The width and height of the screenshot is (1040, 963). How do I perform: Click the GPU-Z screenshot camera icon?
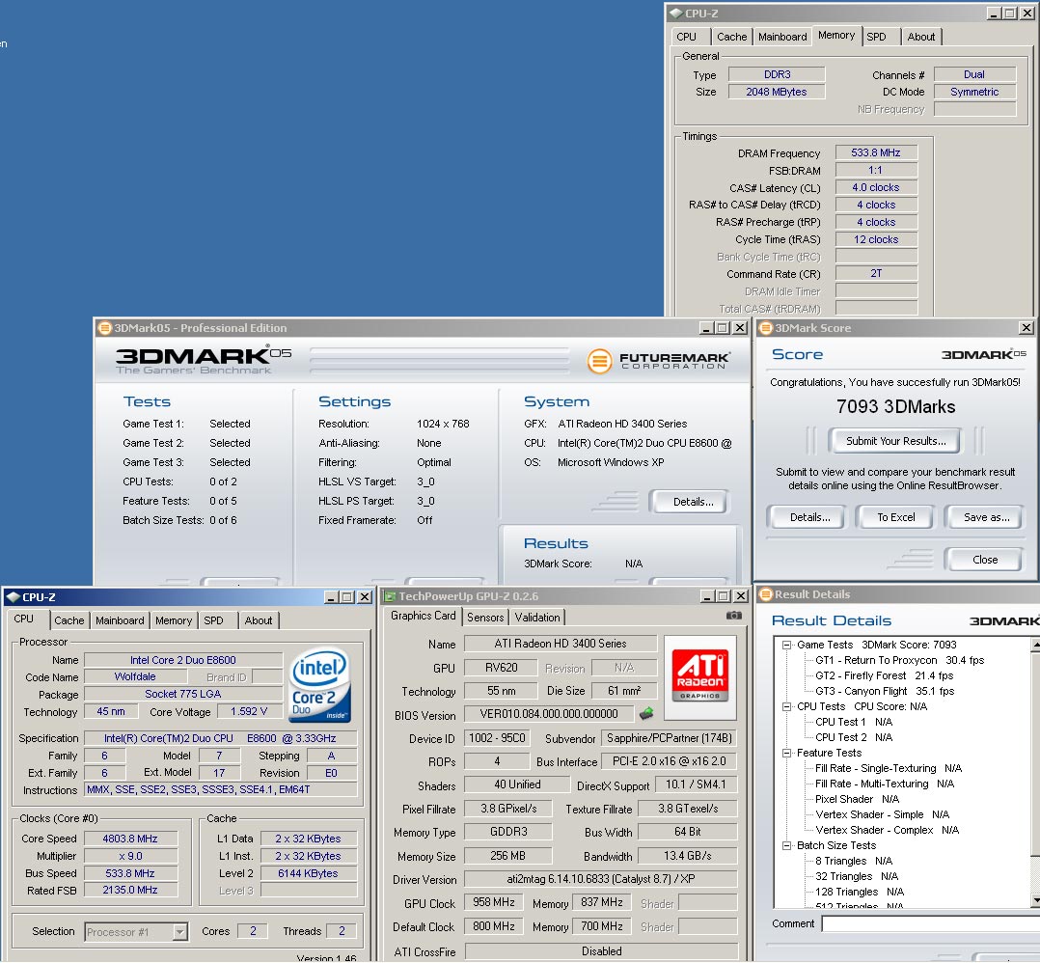(733, 616)
